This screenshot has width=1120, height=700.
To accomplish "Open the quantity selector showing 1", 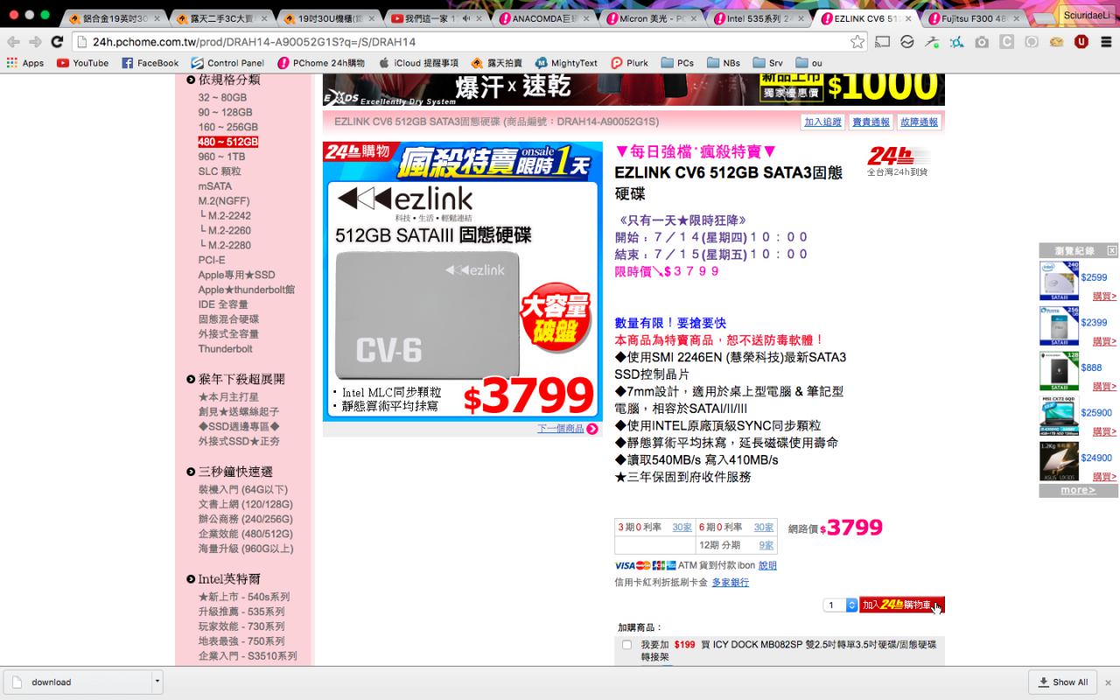I will (x=841, y=605).
